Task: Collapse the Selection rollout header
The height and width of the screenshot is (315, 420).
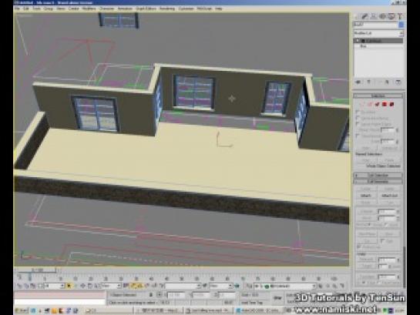Action: (x=378, y=96)
